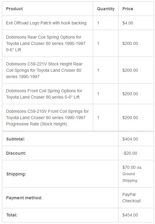Viewport: 155px width, 224px height.
Task: Select the $4.00 price of logo patch
Action: (x=128, y=23)
